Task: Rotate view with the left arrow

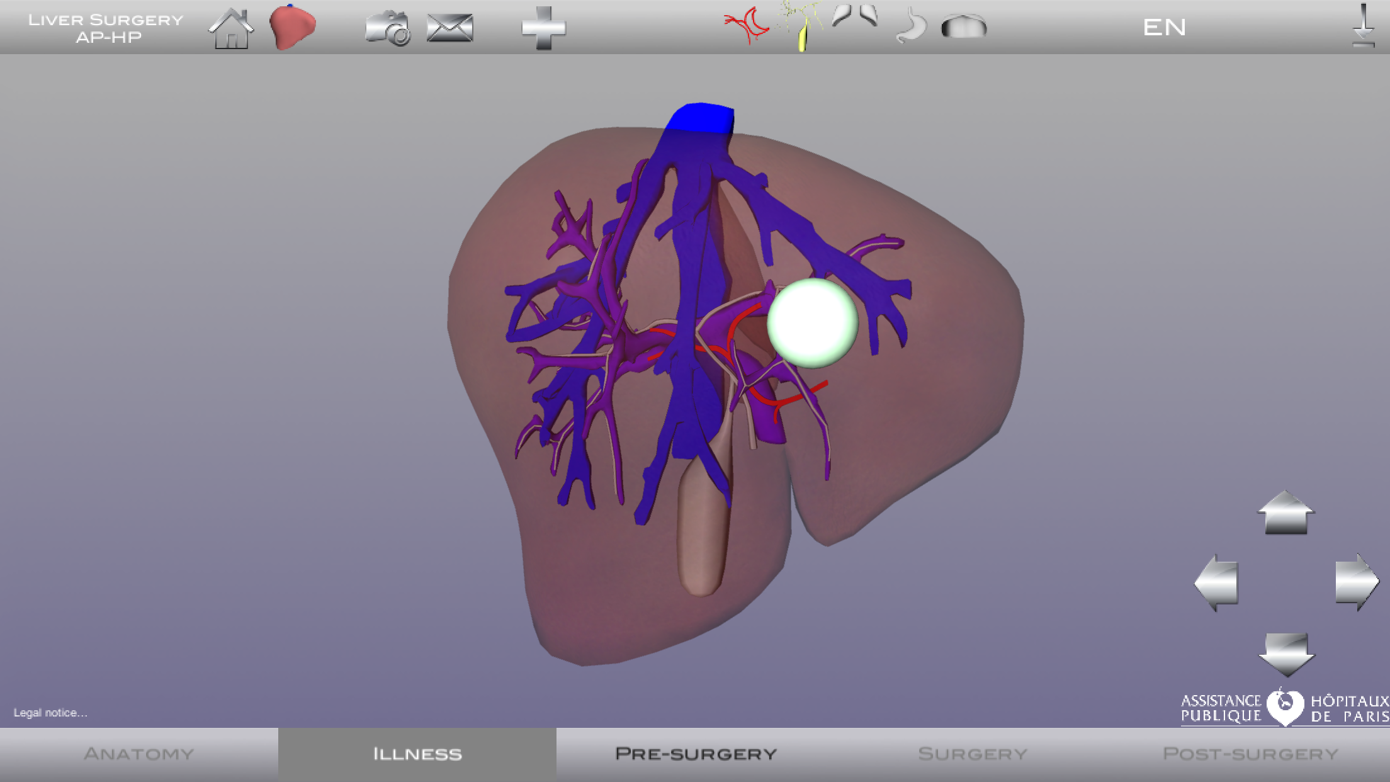Action: tap(1216, 583)
